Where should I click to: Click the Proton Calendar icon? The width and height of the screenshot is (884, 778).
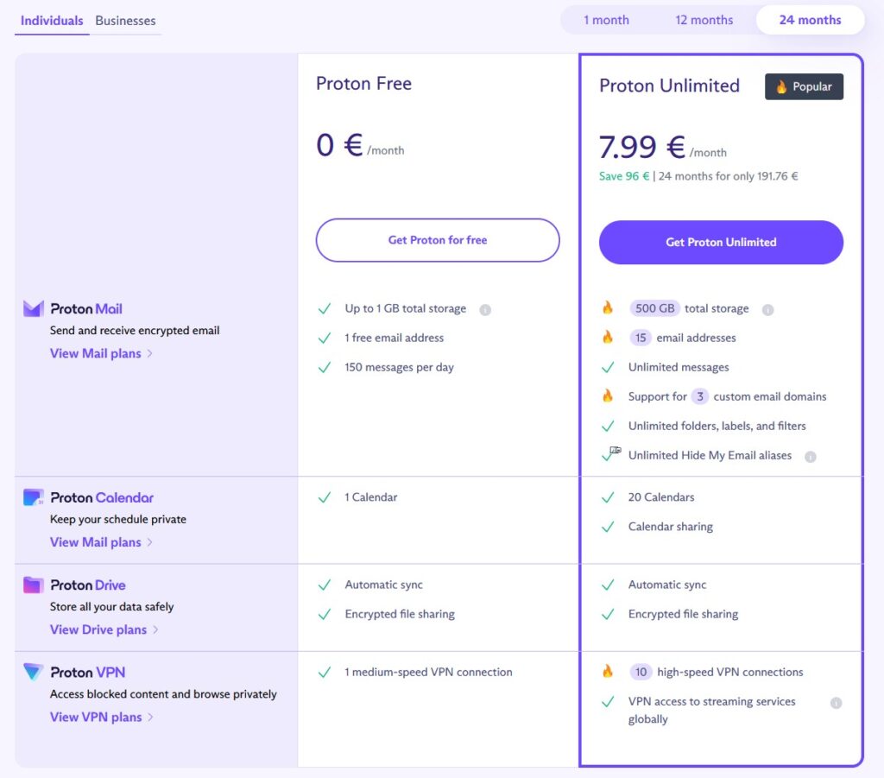tap(34, 497)
